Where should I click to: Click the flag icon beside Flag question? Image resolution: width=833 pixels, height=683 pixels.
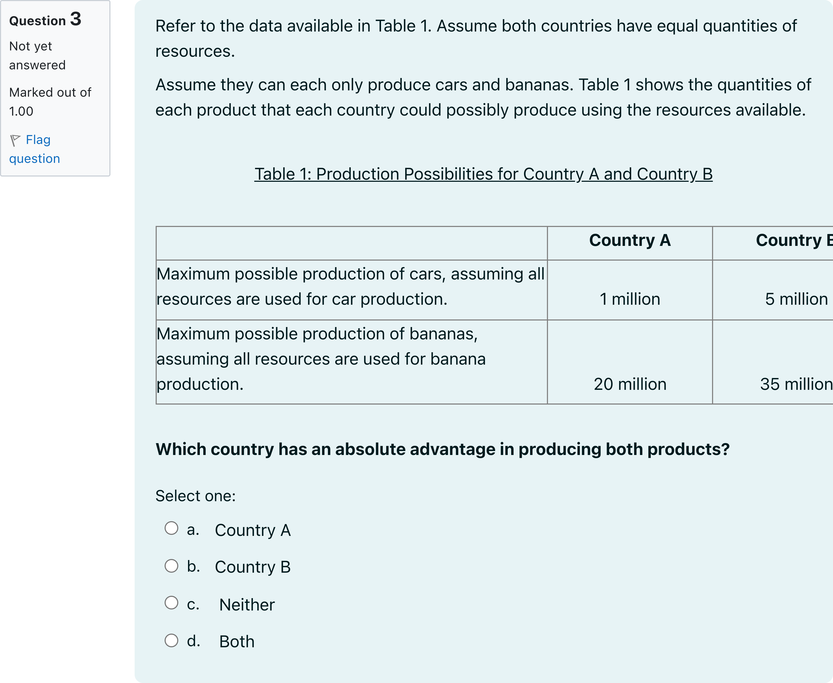pyautogui.click(x=15, y=141)
